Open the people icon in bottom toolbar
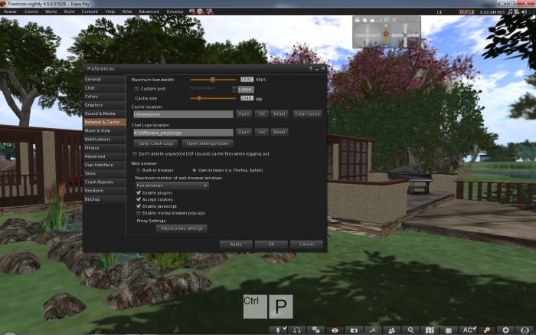Screen dimensions: 536x335 click(x=391, y=329)
